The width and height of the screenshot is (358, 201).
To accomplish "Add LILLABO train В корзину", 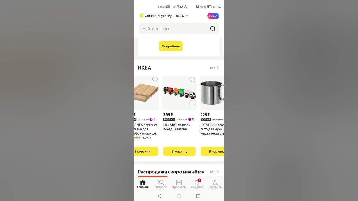I will tap(179, 151).
